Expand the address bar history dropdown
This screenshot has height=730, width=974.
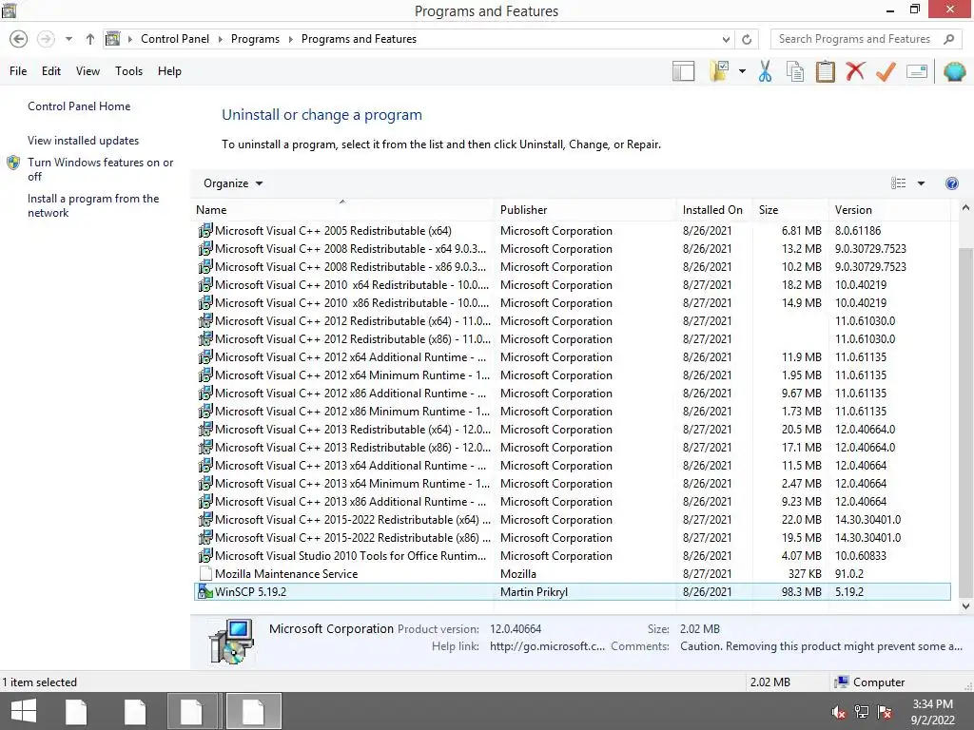click(x=726, y=39)
